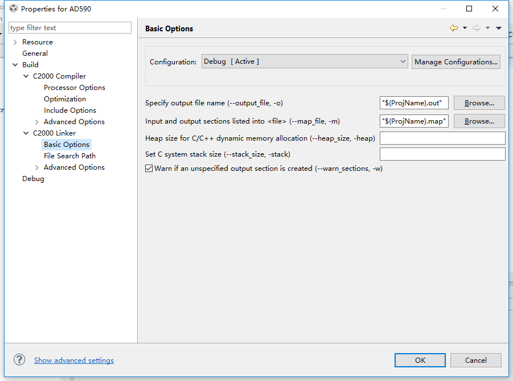Click the forward navigation arrow icon
513x381 pixels.
click(476, 28)
